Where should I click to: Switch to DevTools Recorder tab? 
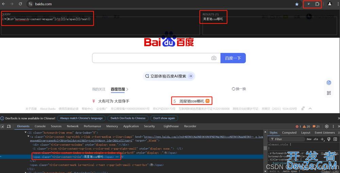coord(190,126)
